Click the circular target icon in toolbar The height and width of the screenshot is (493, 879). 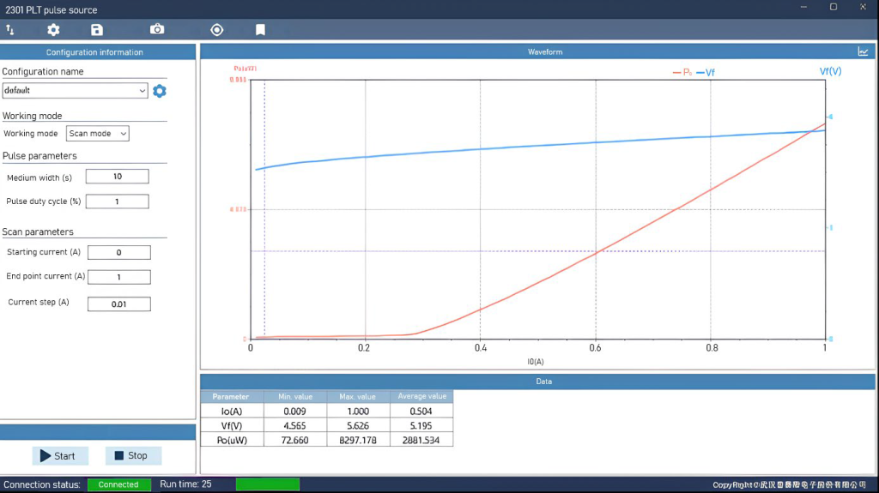(x=217, y=30)
